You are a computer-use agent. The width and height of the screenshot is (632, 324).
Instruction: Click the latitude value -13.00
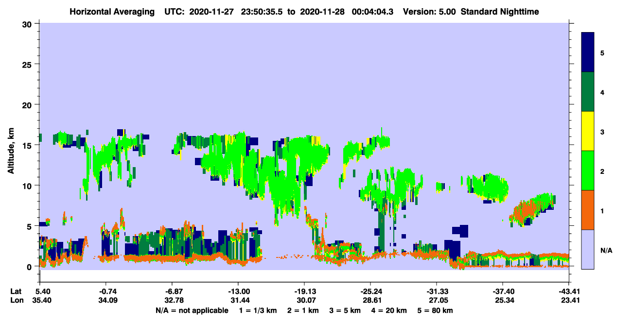[x=238, y=291]
